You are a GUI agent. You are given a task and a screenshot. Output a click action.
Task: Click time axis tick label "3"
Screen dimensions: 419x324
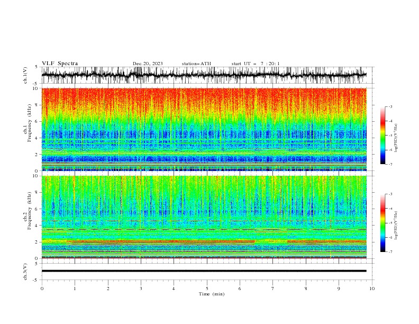click(141, 289)
